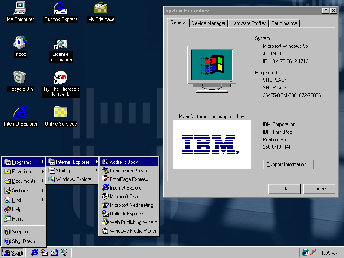Open Find submenu in Start menu
Screen dimensions: 344x258
click(x=24, y=200)
